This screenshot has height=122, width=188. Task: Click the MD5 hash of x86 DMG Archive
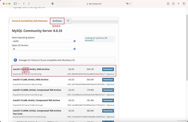pyautogui.click(x=89, y=84)
